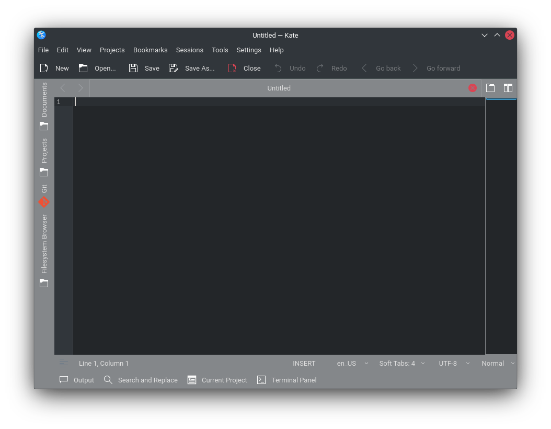Viewport: 551px width, 429px height.
Task: Open the Git panel in sidebar
Action: click(44, 196)
